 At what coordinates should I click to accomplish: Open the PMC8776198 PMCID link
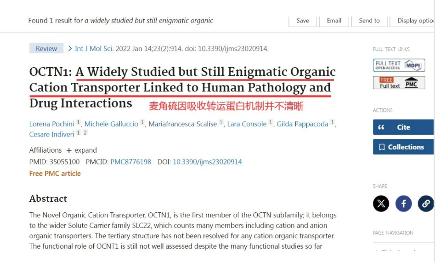point(130,162)
